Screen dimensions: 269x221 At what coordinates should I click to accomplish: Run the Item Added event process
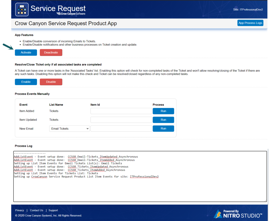pos(163,111)
